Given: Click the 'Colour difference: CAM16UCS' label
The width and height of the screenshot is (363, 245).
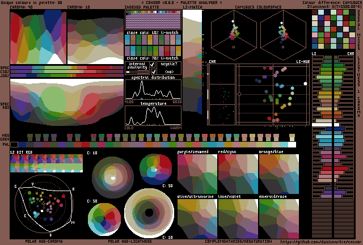Looking at the screenshot, I should coord(333,2).
